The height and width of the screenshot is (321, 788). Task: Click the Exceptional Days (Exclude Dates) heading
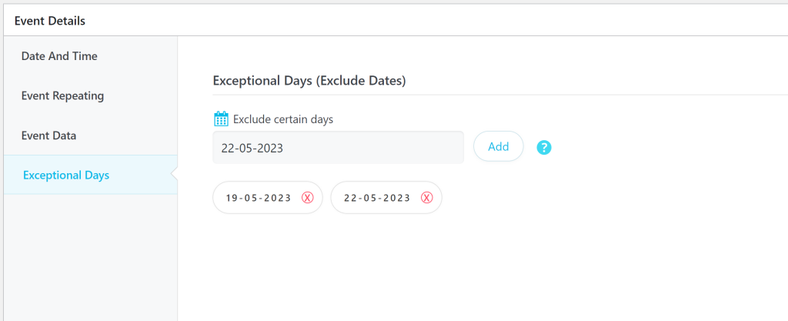pyautogui.click(x=309, y=79)
